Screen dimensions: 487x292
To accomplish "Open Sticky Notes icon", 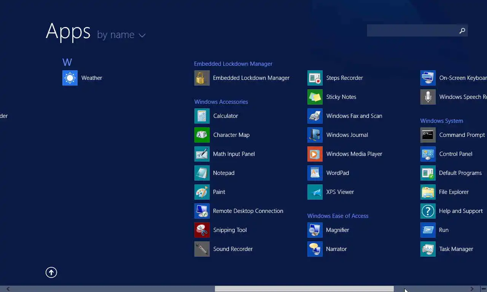I will 315,97.
